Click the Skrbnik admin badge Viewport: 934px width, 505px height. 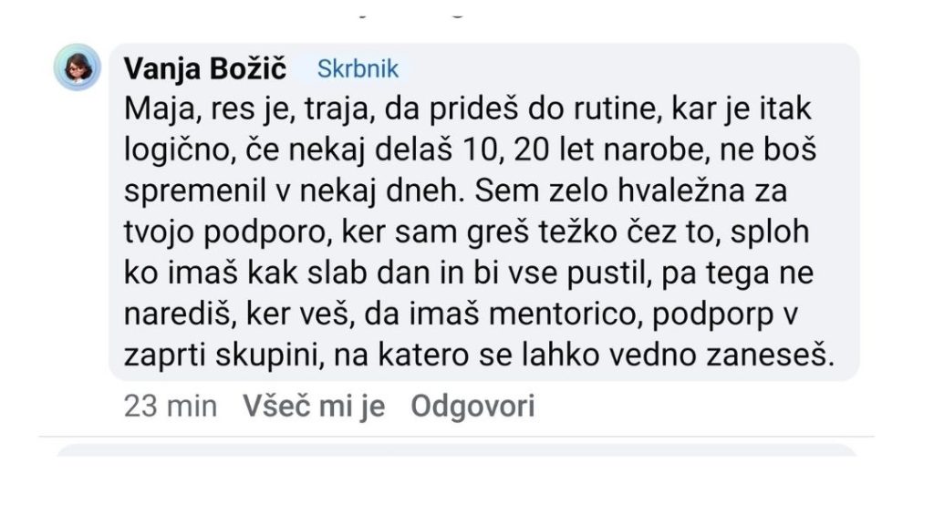coord(358,68)
